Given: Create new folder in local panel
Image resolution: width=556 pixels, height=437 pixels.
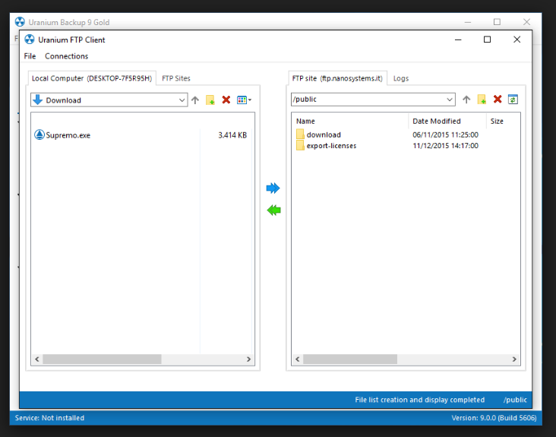Looking at the screenshot, I should tap(210, 100).
